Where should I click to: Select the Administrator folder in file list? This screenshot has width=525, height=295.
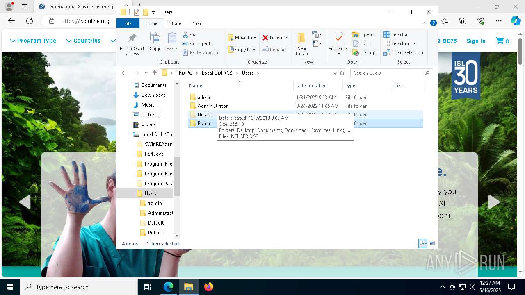pos(305,106)
